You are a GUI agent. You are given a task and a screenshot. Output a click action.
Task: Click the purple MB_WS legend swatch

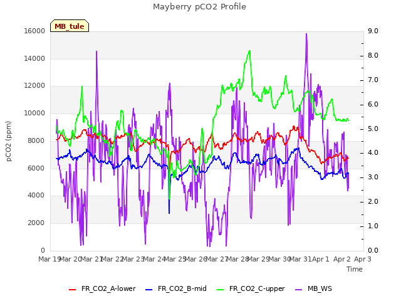tap(298, 290)
